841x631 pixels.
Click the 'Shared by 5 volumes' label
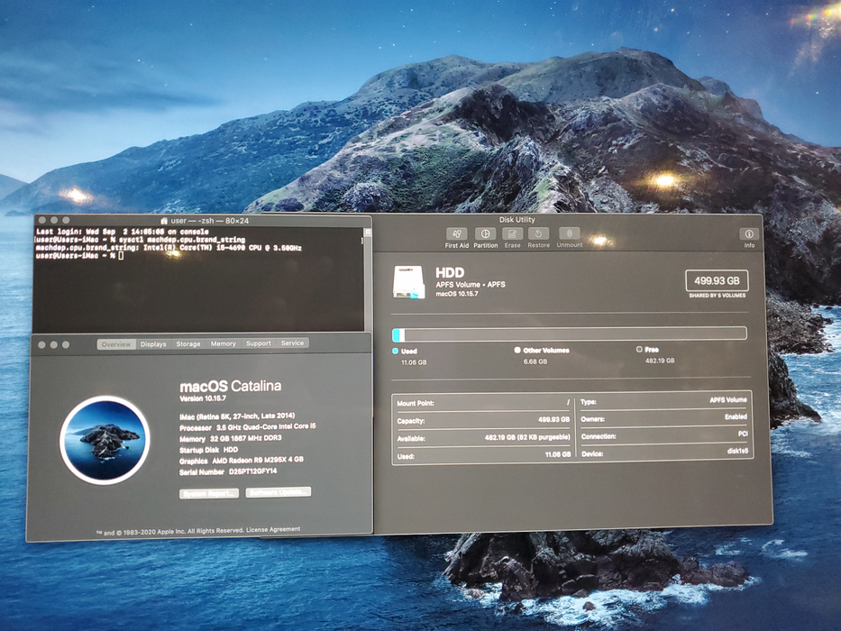pos(718,296)
